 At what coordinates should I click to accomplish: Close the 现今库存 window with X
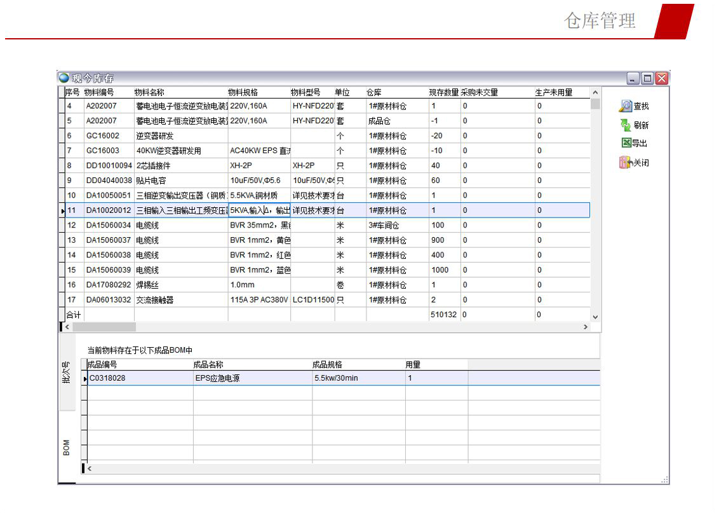pos(662,78)
